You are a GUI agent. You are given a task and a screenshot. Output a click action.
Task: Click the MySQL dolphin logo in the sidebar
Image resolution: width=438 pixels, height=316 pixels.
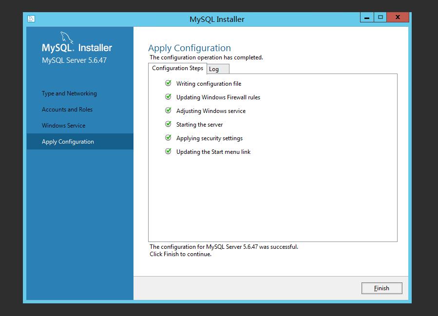coord(67,37)
